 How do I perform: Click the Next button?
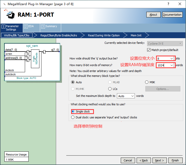pos(159,160)
